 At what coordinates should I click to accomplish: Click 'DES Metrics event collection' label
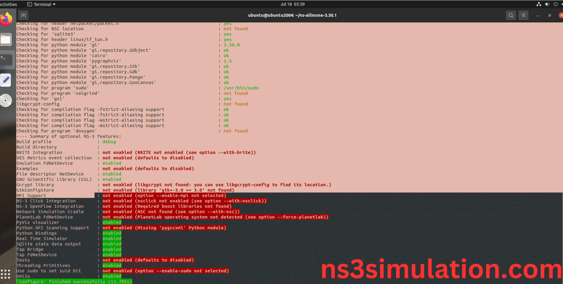click(54, 158)
